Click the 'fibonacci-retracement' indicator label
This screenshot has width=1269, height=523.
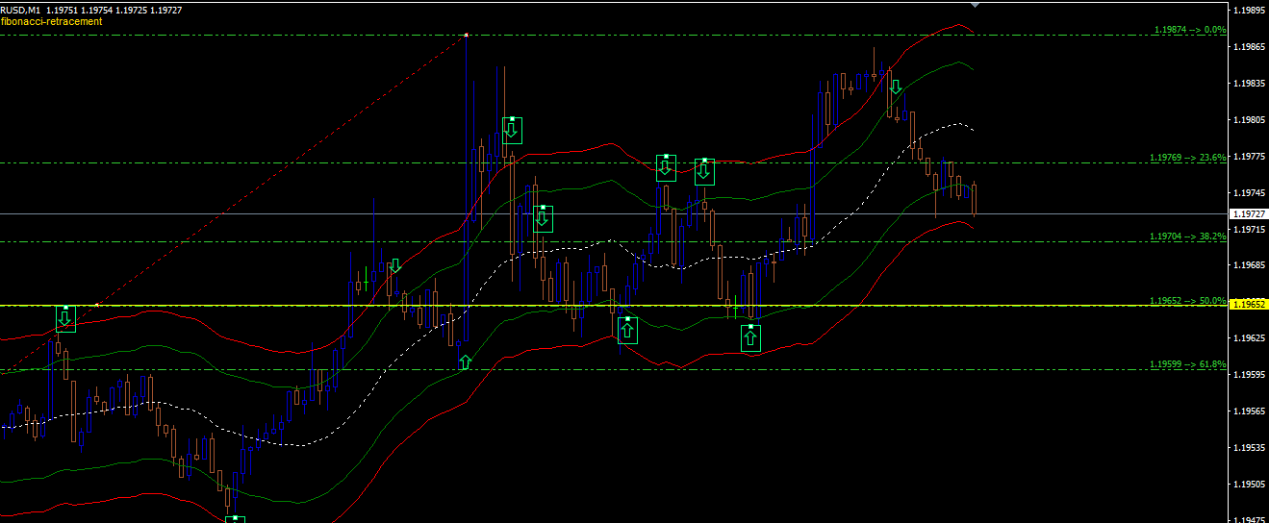click(52, 21)
